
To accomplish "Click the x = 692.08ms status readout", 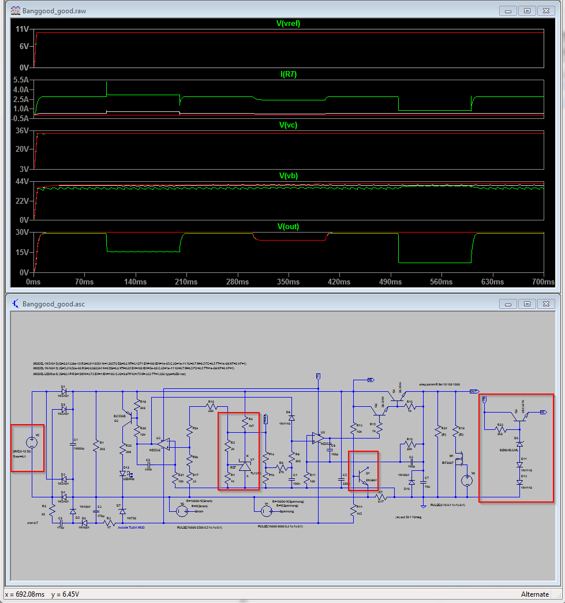I will tap(25, 594).
